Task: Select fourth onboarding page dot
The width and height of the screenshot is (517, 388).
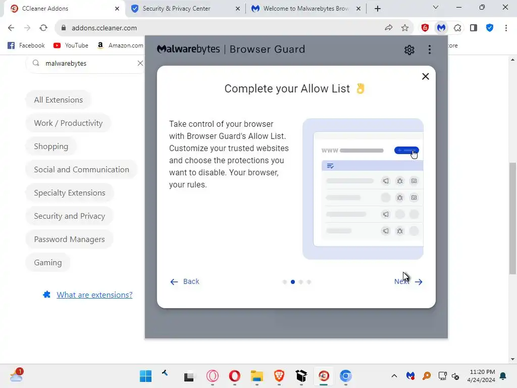Action: click(308, 282)
